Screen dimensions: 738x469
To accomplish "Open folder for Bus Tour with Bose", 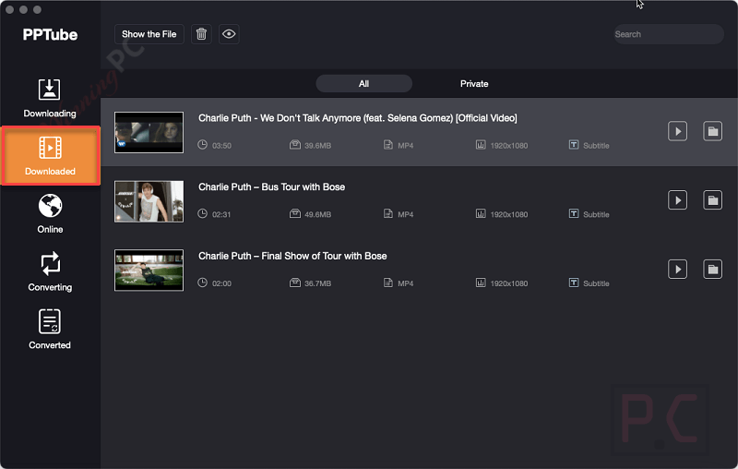I will tap(712, 200).
